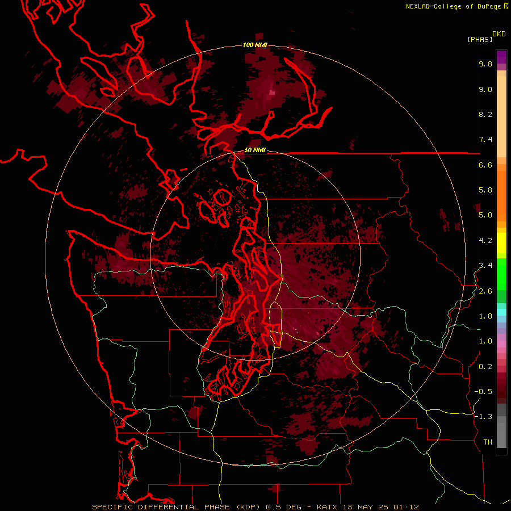This screenshot has width=511, height=511.
Task: Click the 4.2 legend value
Action: click(485, 241)
